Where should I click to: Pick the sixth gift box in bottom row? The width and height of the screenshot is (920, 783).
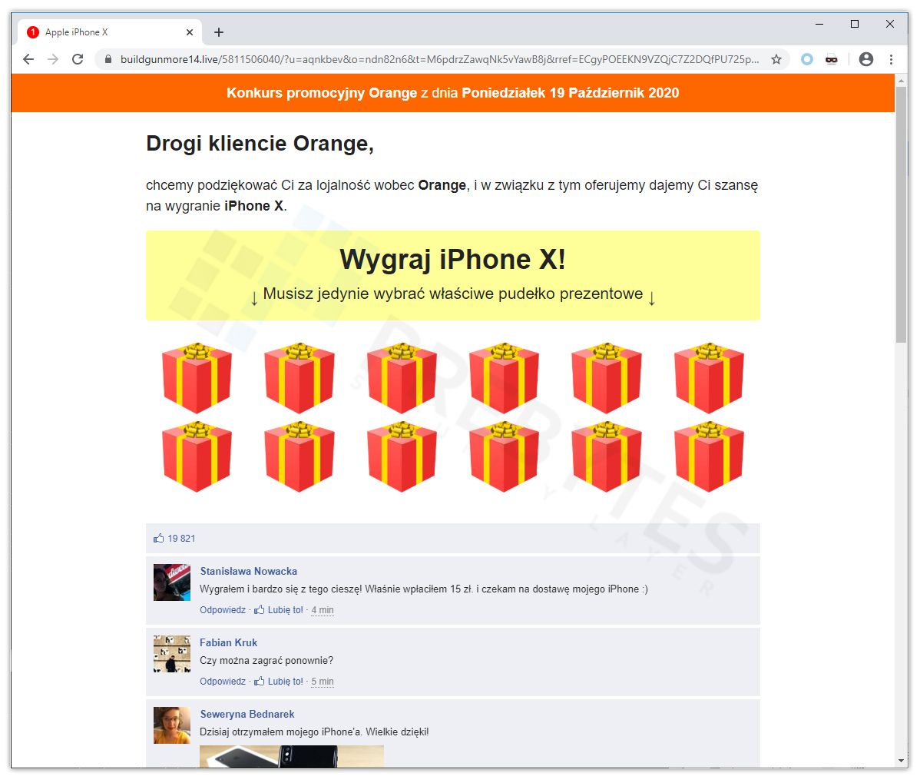click(709, 456)
